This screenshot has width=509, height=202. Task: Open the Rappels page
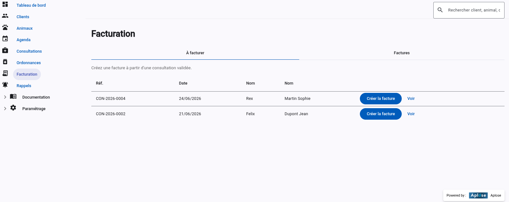pos(24,86)
